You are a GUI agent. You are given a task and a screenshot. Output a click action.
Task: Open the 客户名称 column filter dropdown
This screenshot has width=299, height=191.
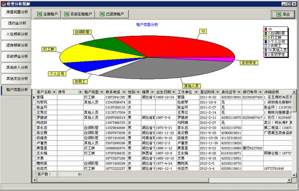point(54,92)
